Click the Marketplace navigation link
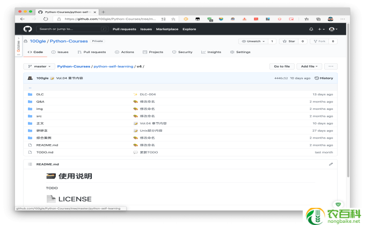Image resolution: width=365 pixels, height=225 pixels. 167,29
